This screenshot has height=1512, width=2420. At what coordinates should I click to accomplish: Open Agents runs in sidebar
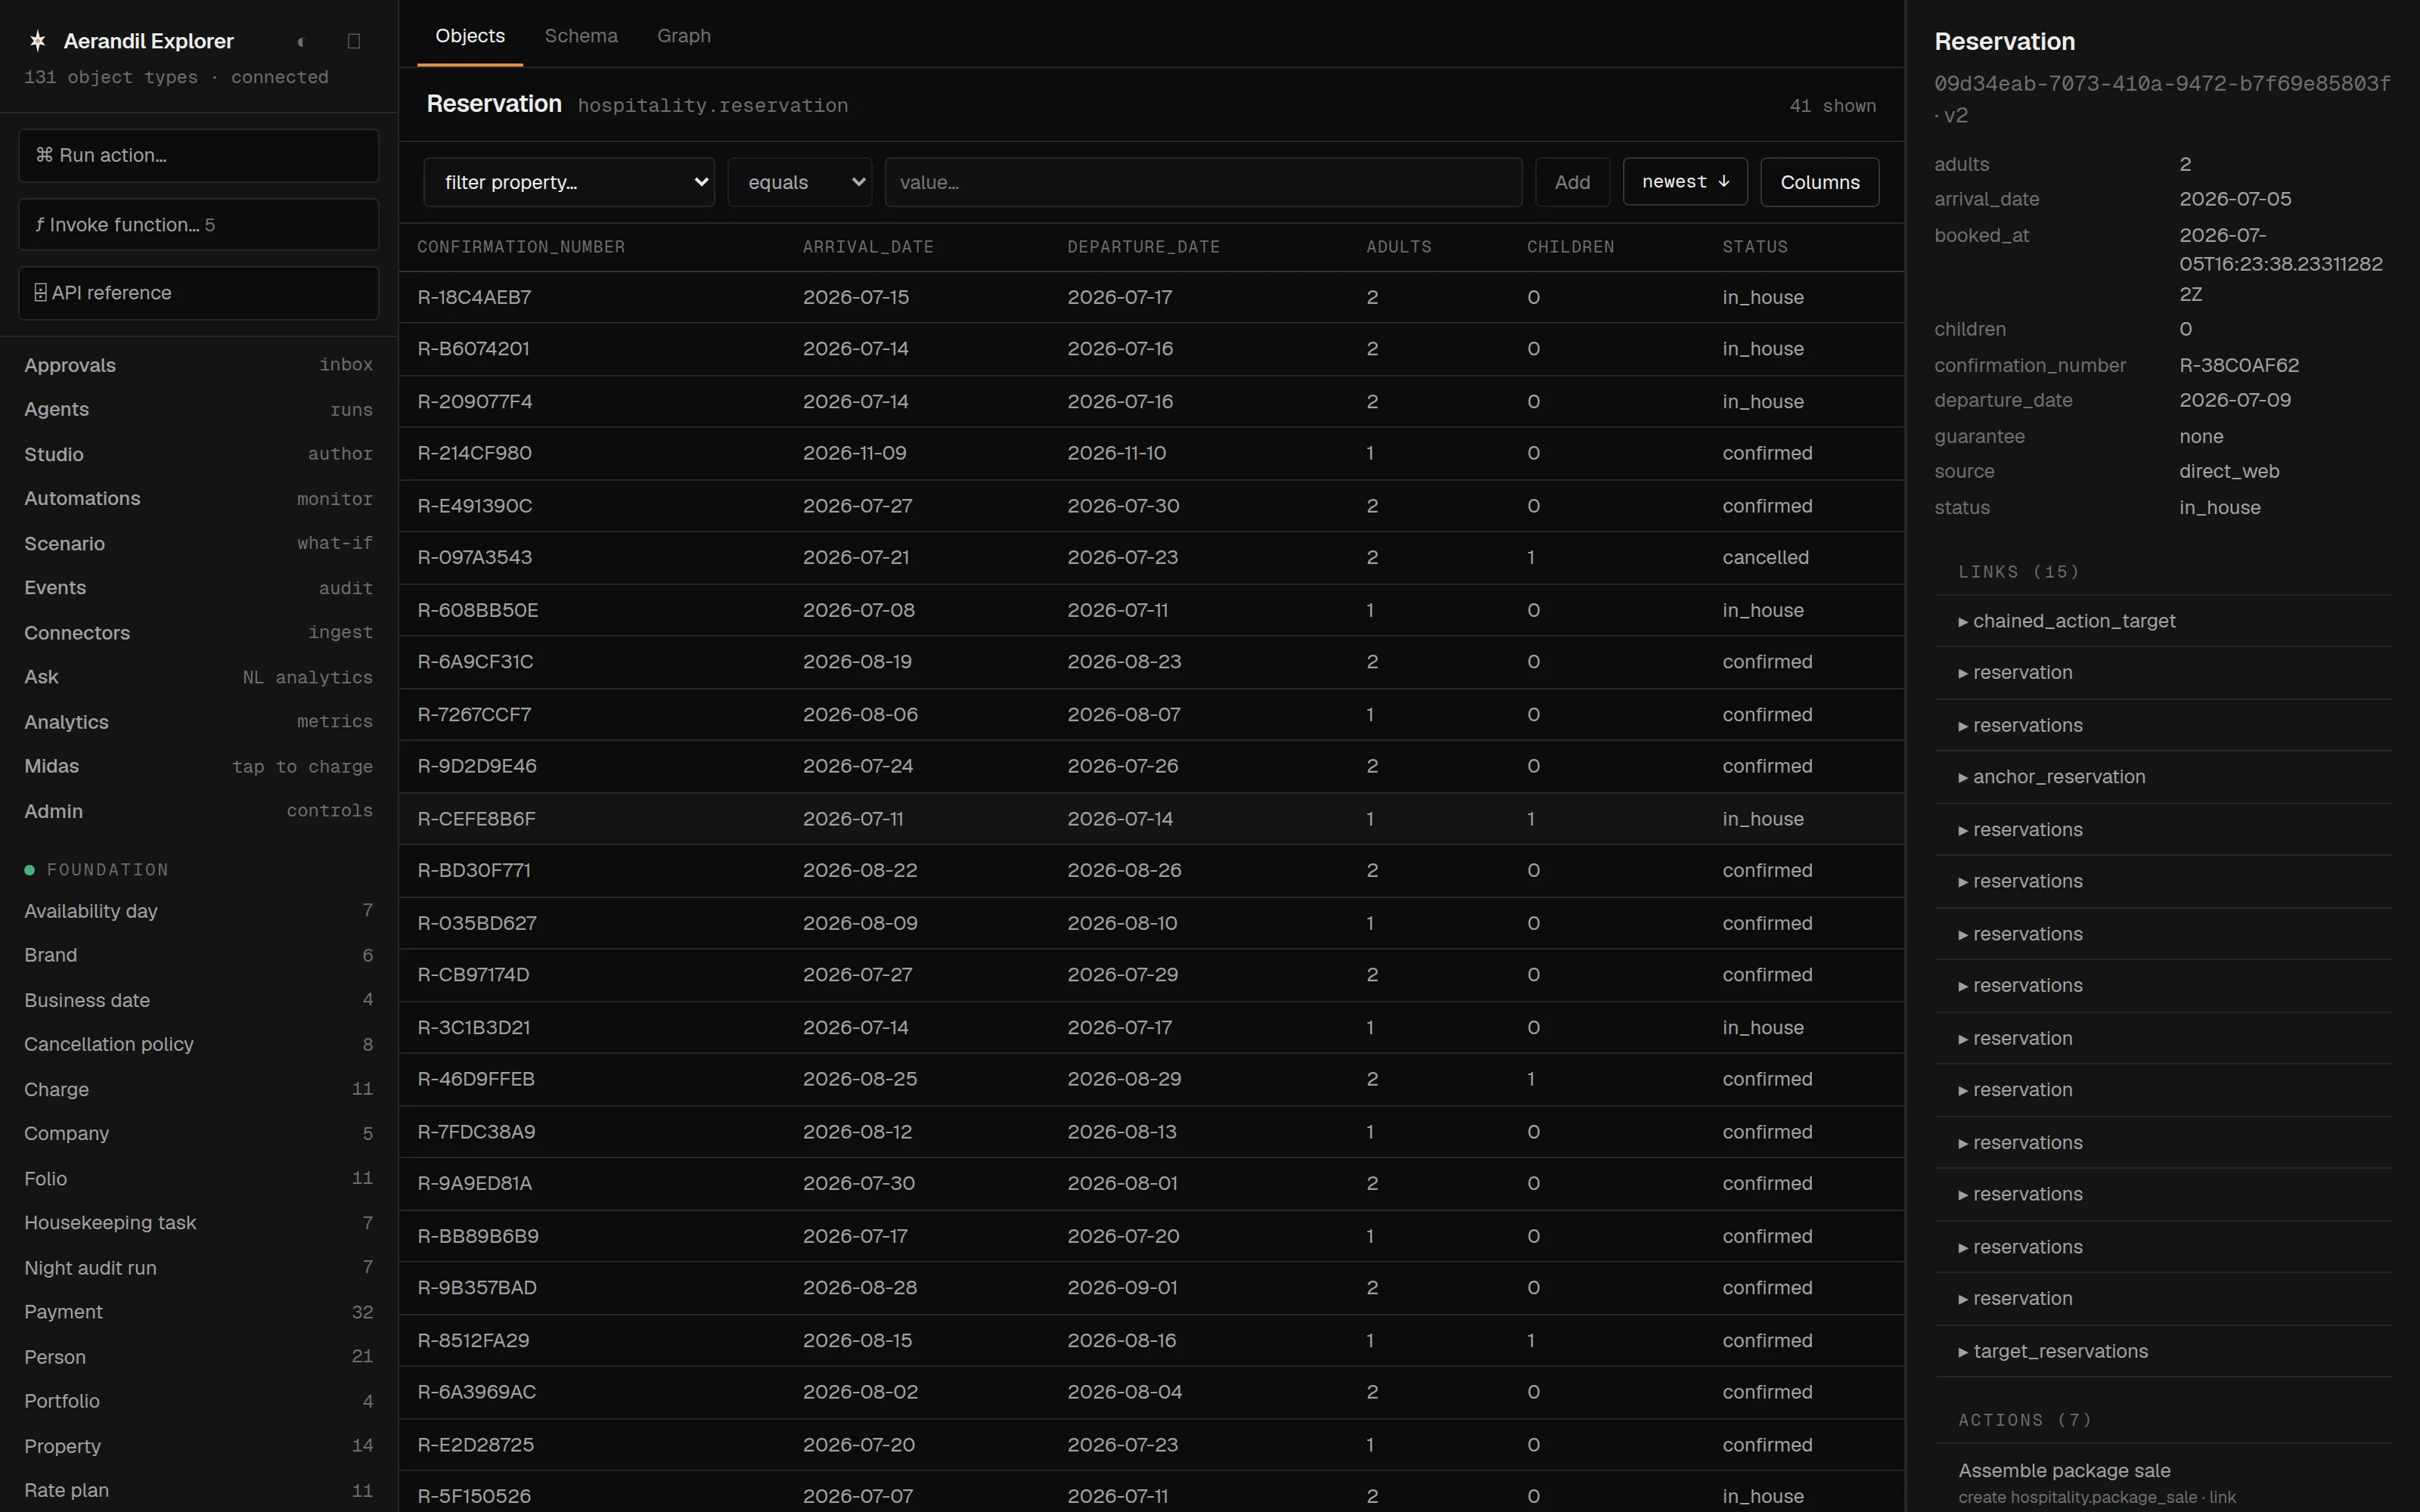coord(198,409)
